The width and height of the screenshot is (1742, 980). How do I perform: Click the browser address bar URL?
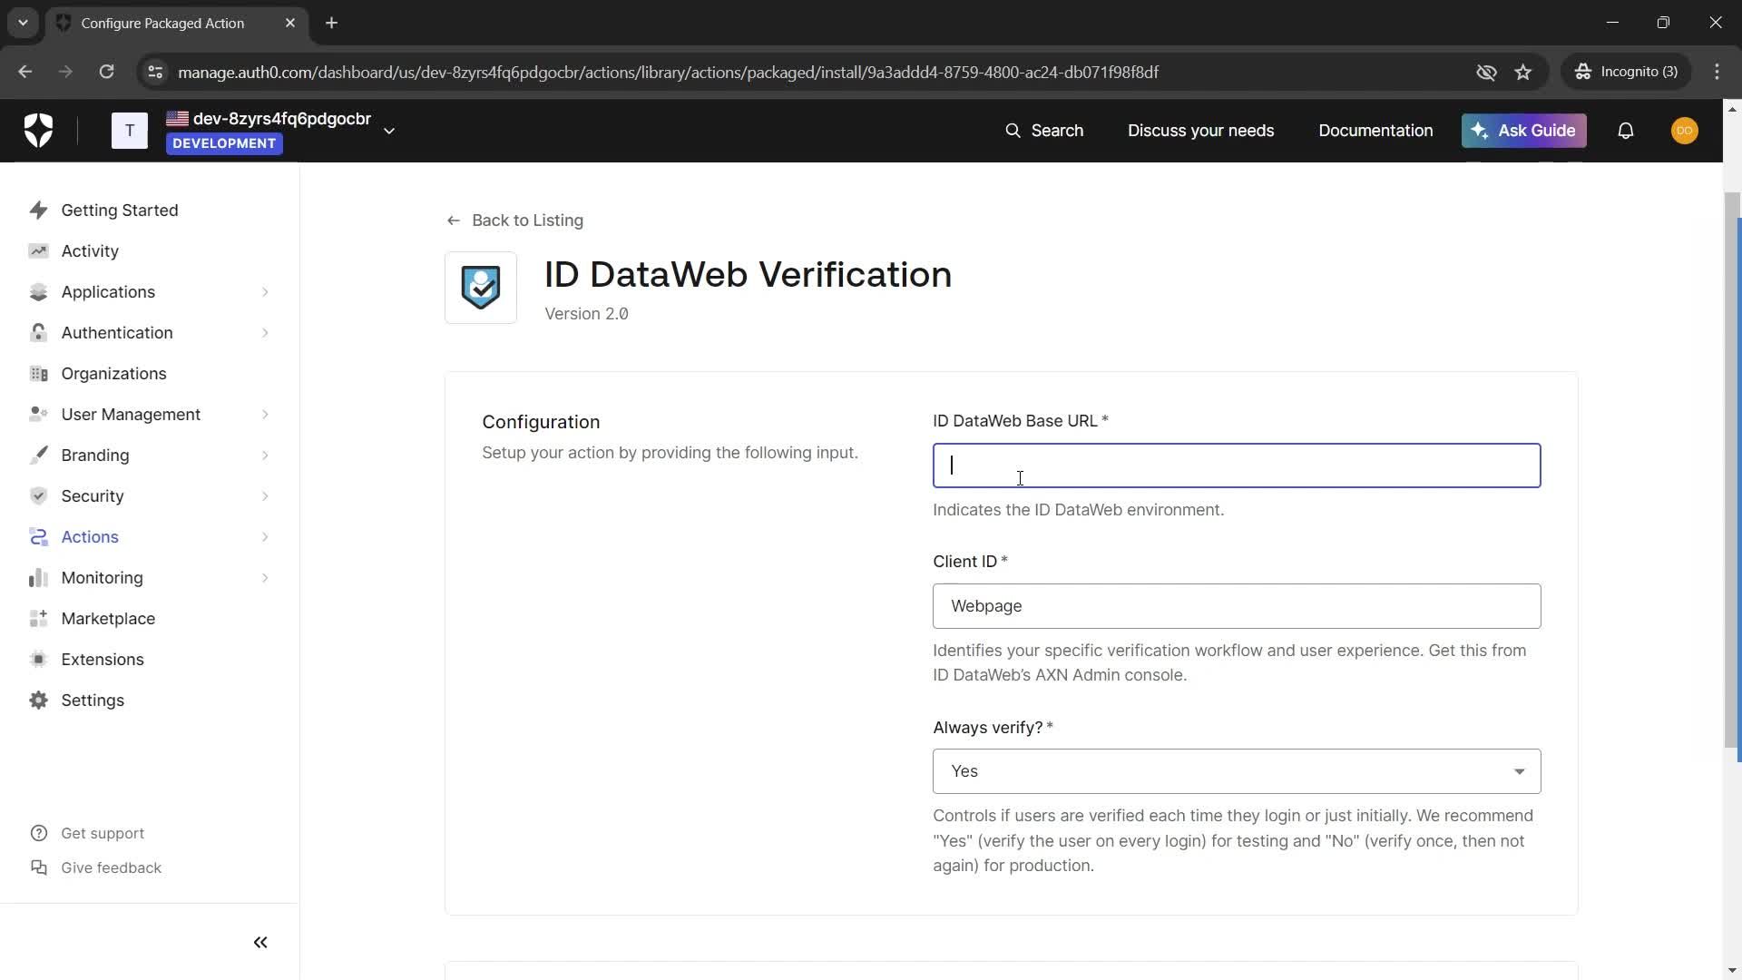(668, 73)
